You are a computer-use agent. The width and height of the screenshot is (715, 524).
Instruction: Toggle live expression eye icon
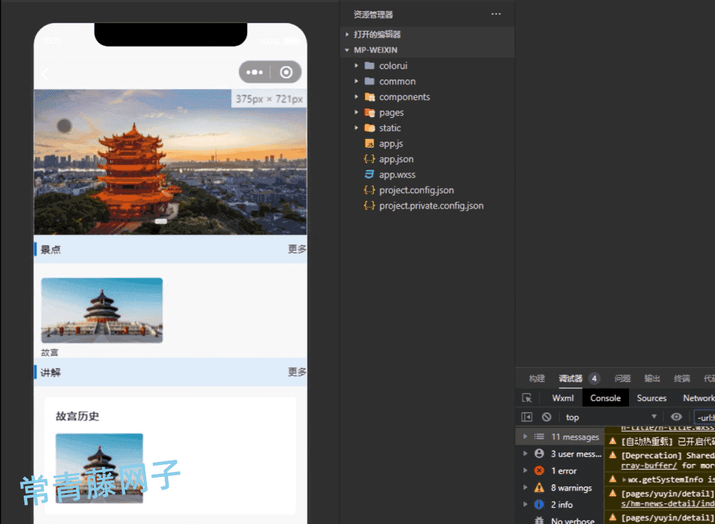click(x=676, y=417)
